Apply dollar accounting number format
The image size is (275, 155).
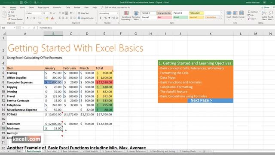(101, 18)
